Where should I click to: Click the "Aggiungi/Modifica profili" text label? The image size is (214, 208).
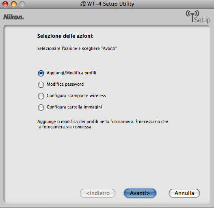[x=71, y=73]
